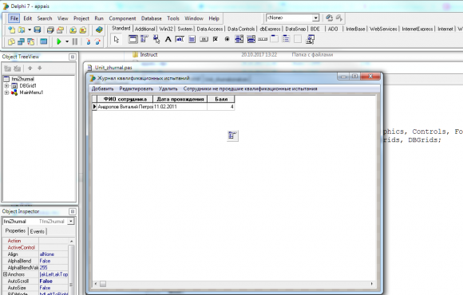Switch to the Data Access palette tab
Viewport: 463px width, 295px height.
coord(210,29)
